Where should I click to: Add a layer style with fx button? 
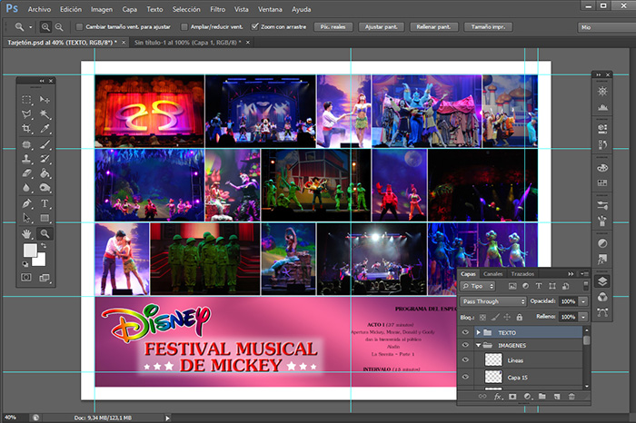click(x=498, y=397)
